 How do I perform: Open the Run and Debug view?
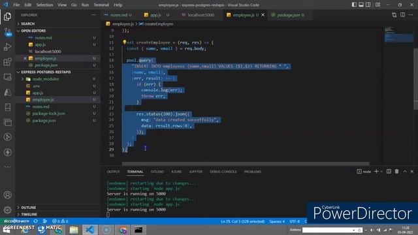coord(7,47)
